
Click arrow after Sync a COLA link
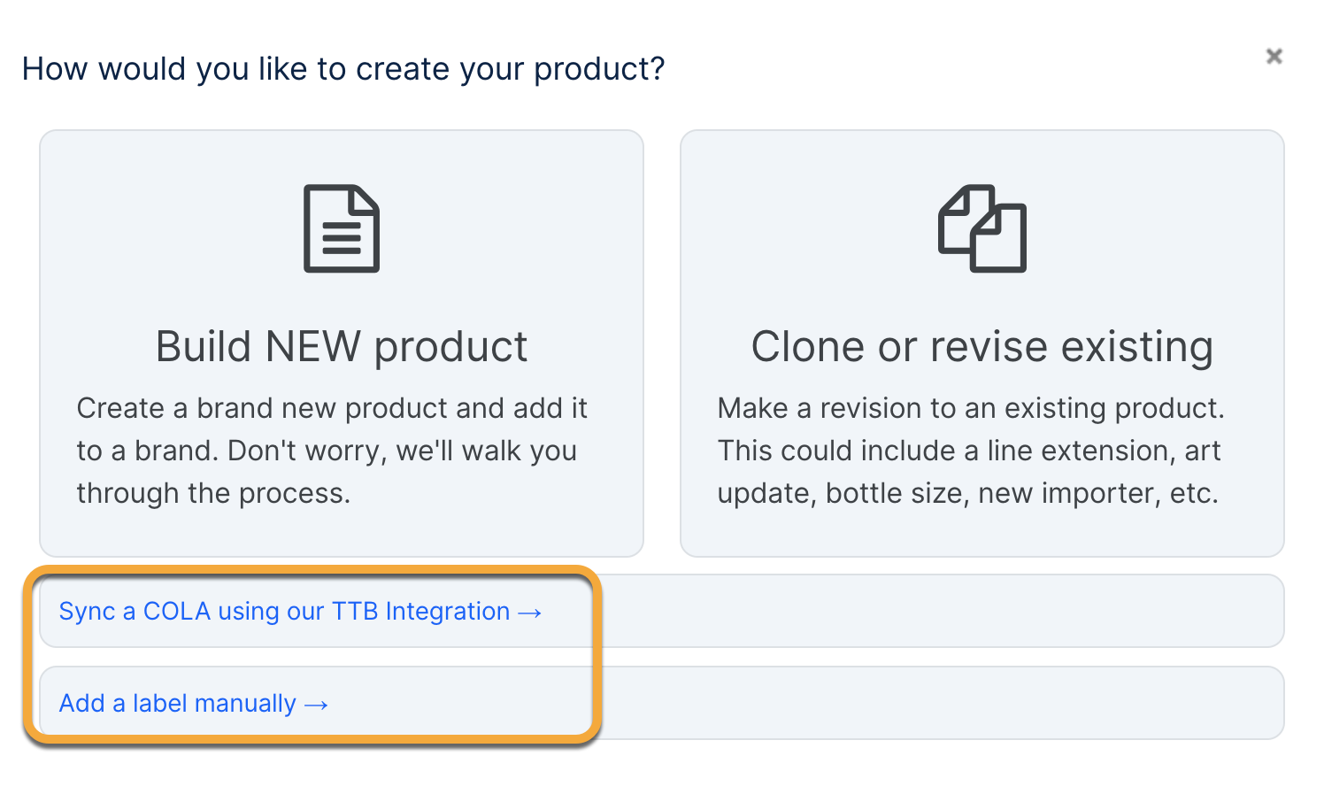[x=530, y=613]
